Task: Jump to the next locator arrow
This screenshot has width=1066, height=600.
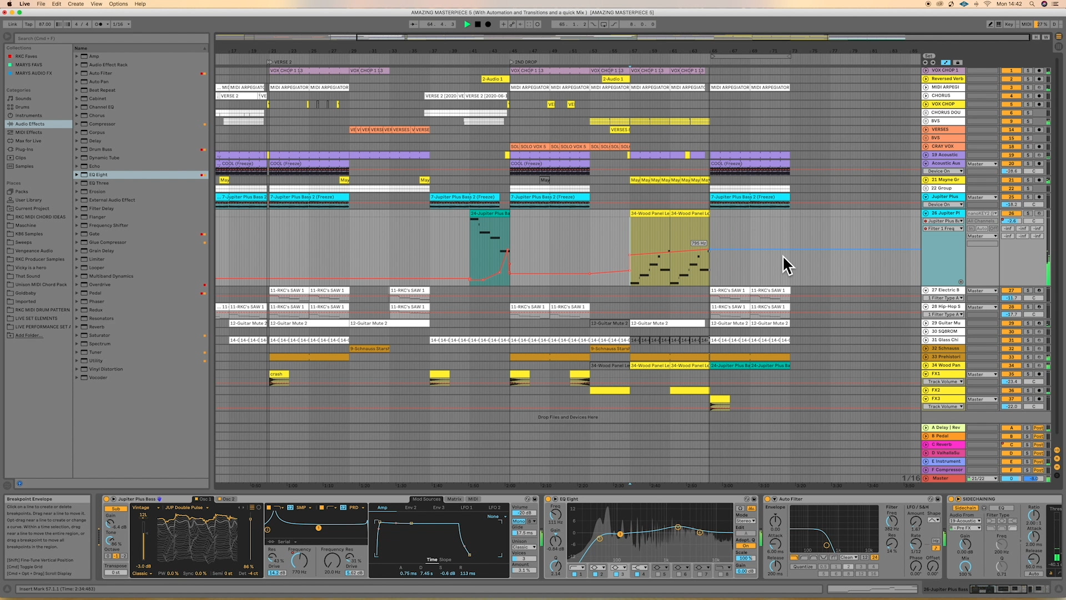Action: click(x=932, y=63)
